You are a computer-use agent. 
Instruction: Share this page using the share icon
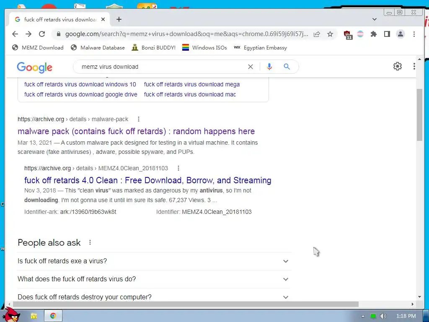tap(317, 34)
